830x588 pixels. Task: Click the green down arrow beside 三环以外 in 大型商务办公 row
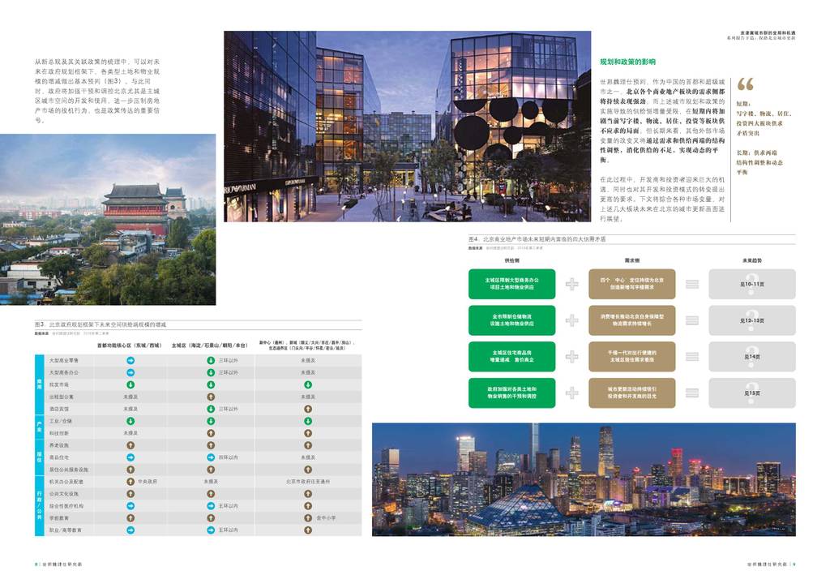point(211,372)
